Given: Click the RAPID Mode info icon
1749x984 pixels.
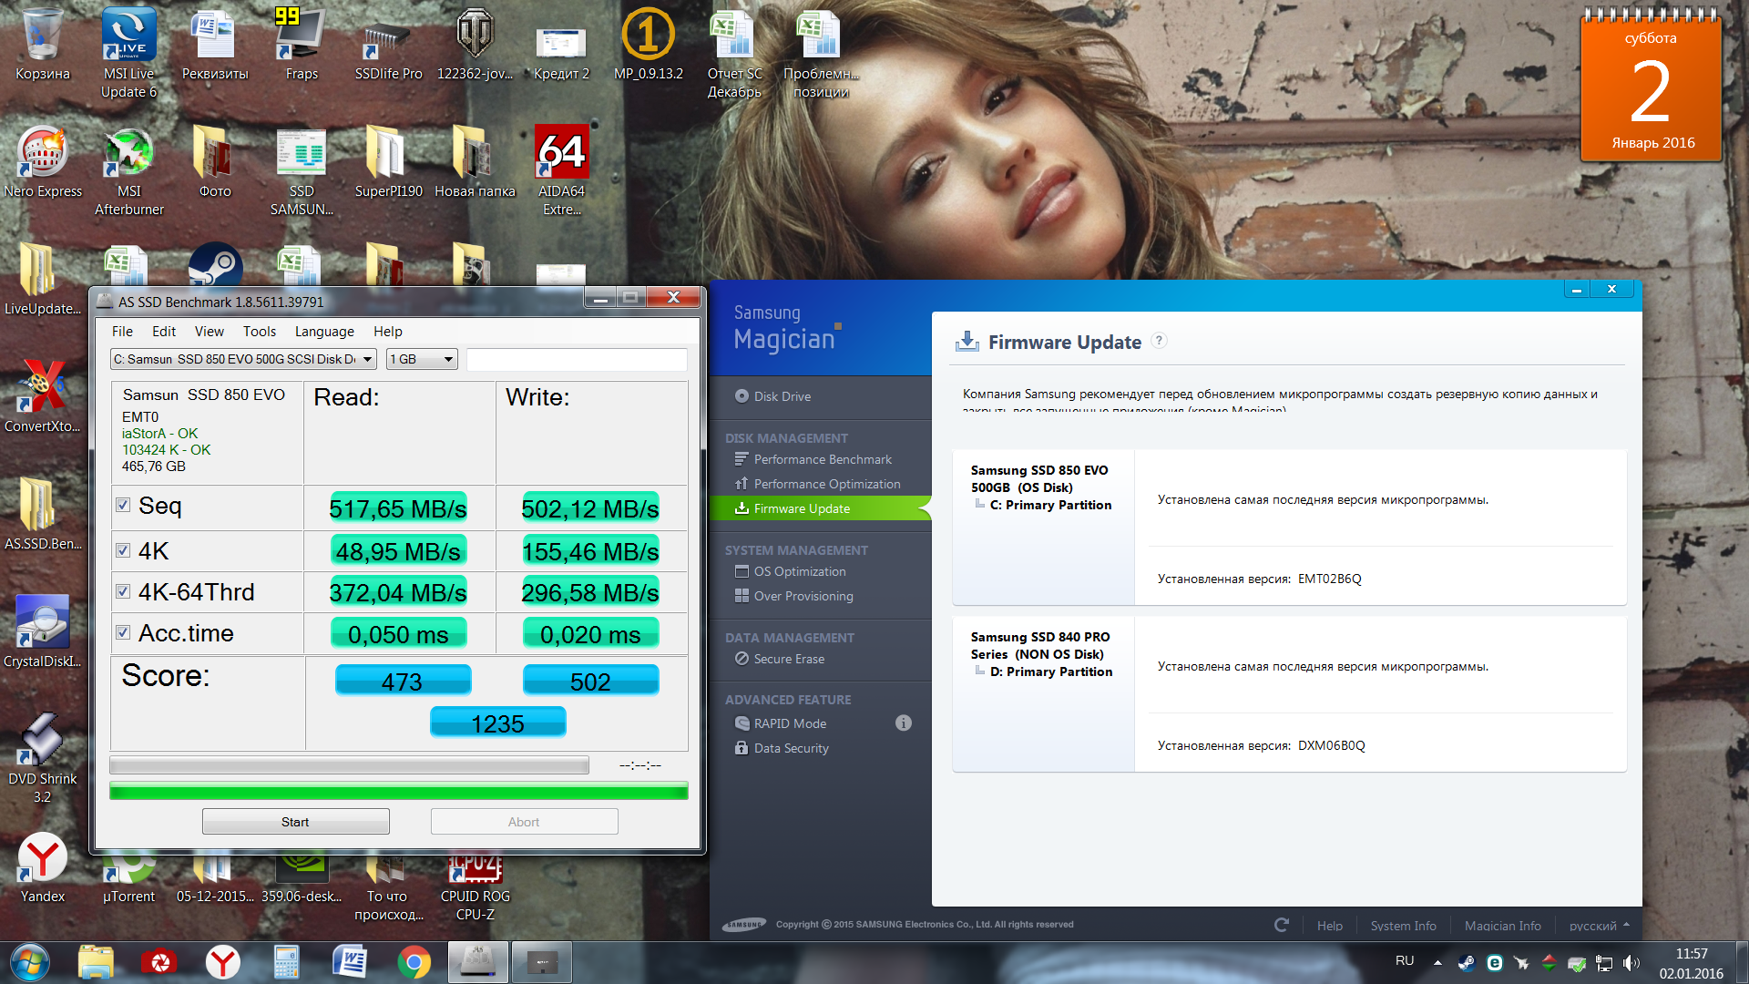Looking at the screenshot, I should (903, 723).
